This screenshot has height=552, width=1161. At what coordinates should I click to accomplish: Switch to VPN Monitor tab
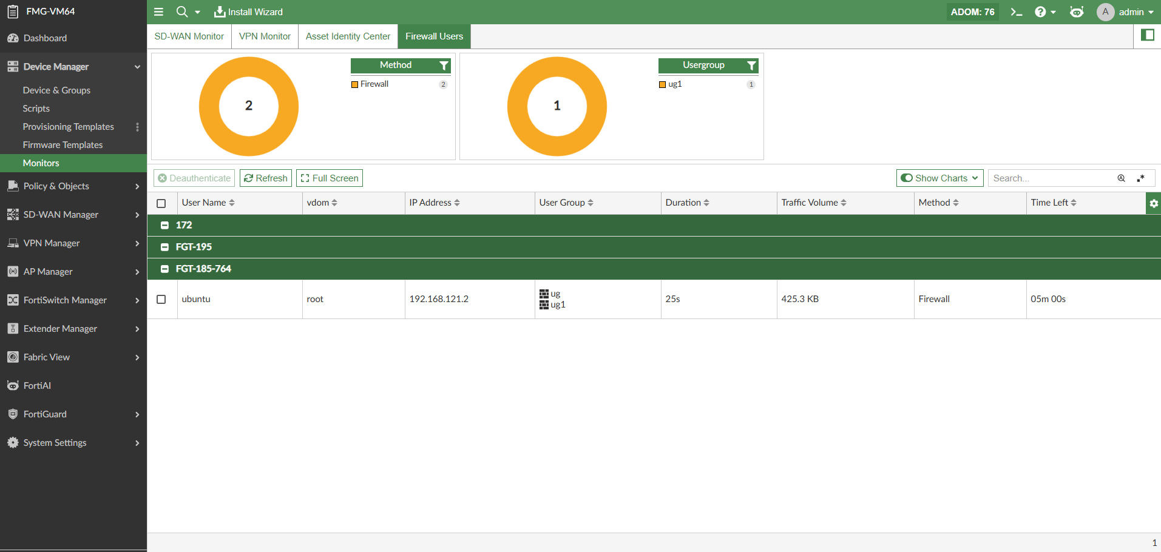click(265, 36)
